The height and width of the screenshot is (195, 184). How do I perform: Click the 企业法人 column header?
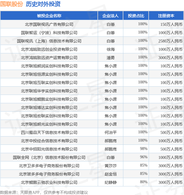point(110,16)
